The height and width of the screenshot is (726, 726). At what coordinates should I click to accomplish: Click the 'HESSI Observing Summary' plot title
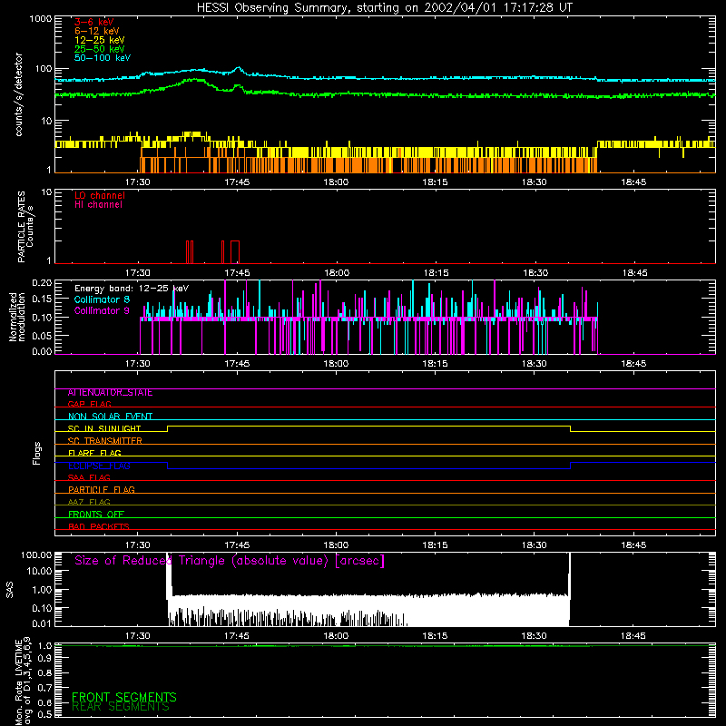[384, 8]
